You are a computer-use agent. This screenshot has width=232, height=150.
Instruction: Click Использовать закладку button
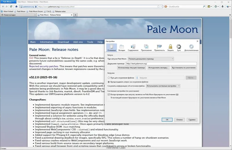pyautogui.click(x=158, y=68)
